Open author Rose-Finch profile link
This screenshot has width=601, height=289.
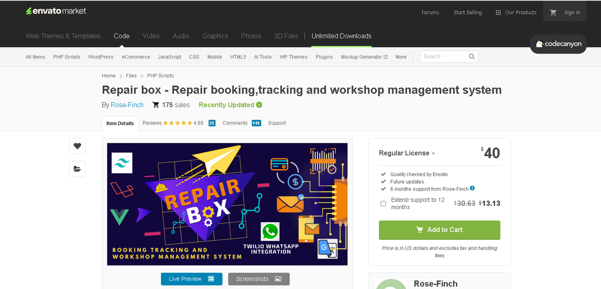[127, 105]
